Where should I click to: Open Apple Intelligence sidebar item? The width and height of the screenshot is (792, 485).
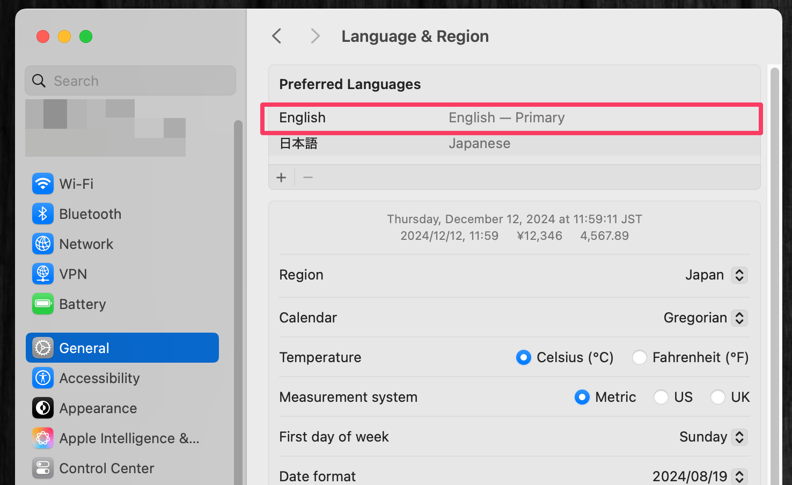tap(129, 438)
